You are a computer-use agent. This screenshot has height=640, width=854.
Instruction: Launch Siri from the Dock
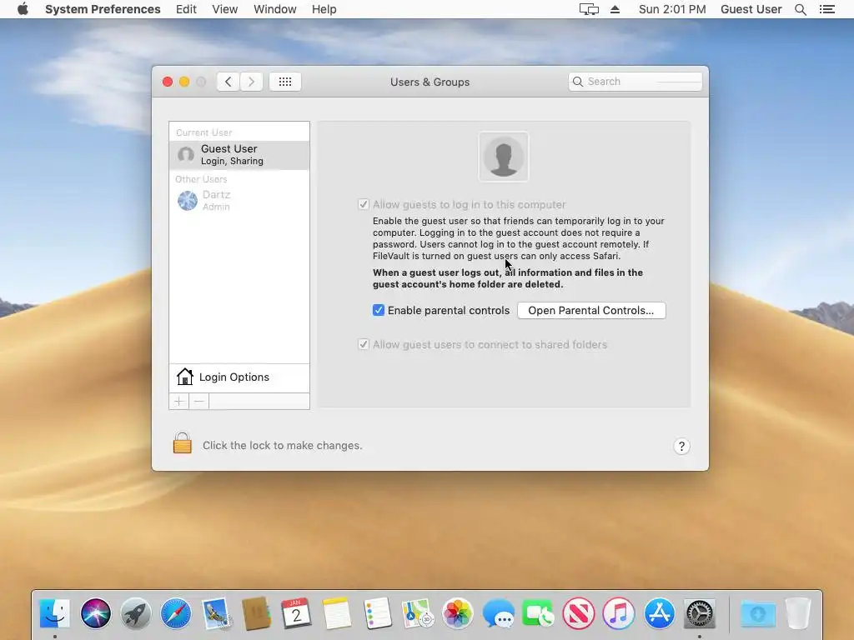[x=95, y=613]
